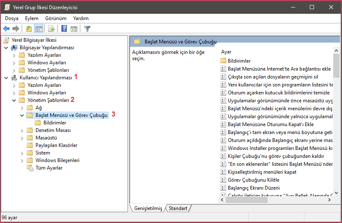This screenshot has width=342, height=223.
Task: Click policy icon beside Başlangıç Ekranı Düzeni
Action: [x=223, y=188]
